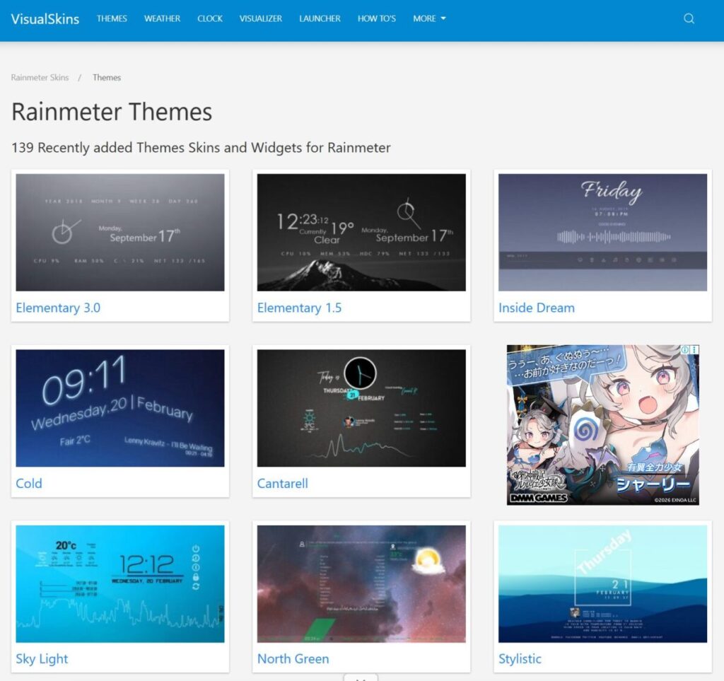Go to the WEATHER section
724x681 pixels.
tap(162, 18)
